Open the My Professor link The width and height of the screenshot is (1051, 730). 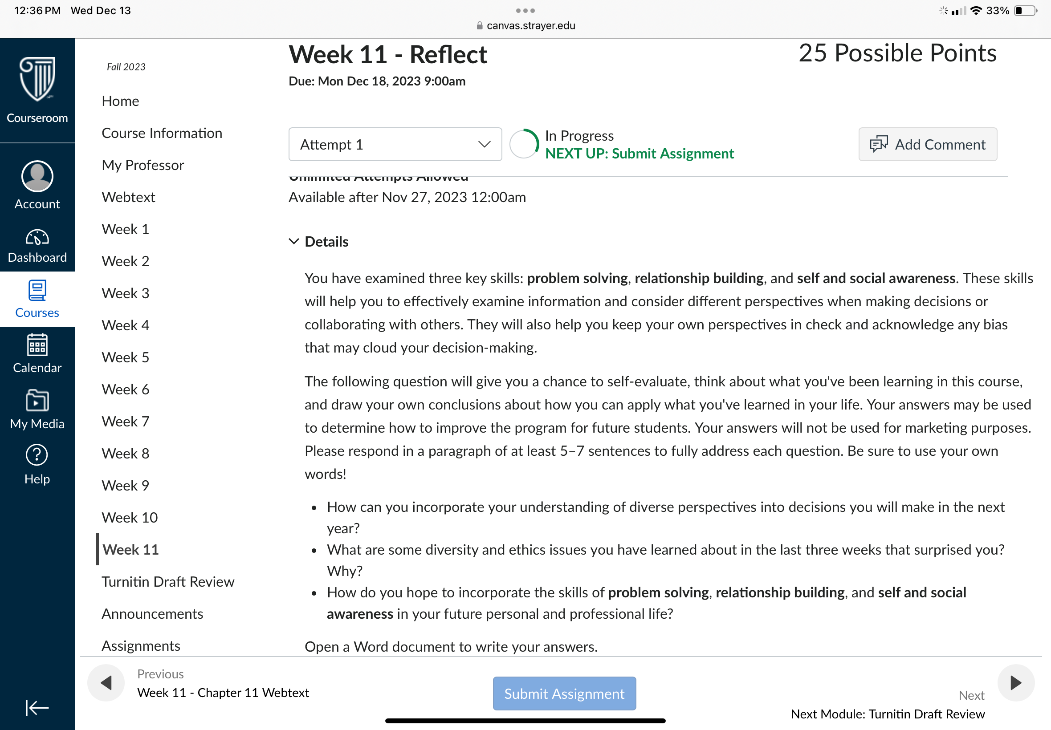click(143, 165)
